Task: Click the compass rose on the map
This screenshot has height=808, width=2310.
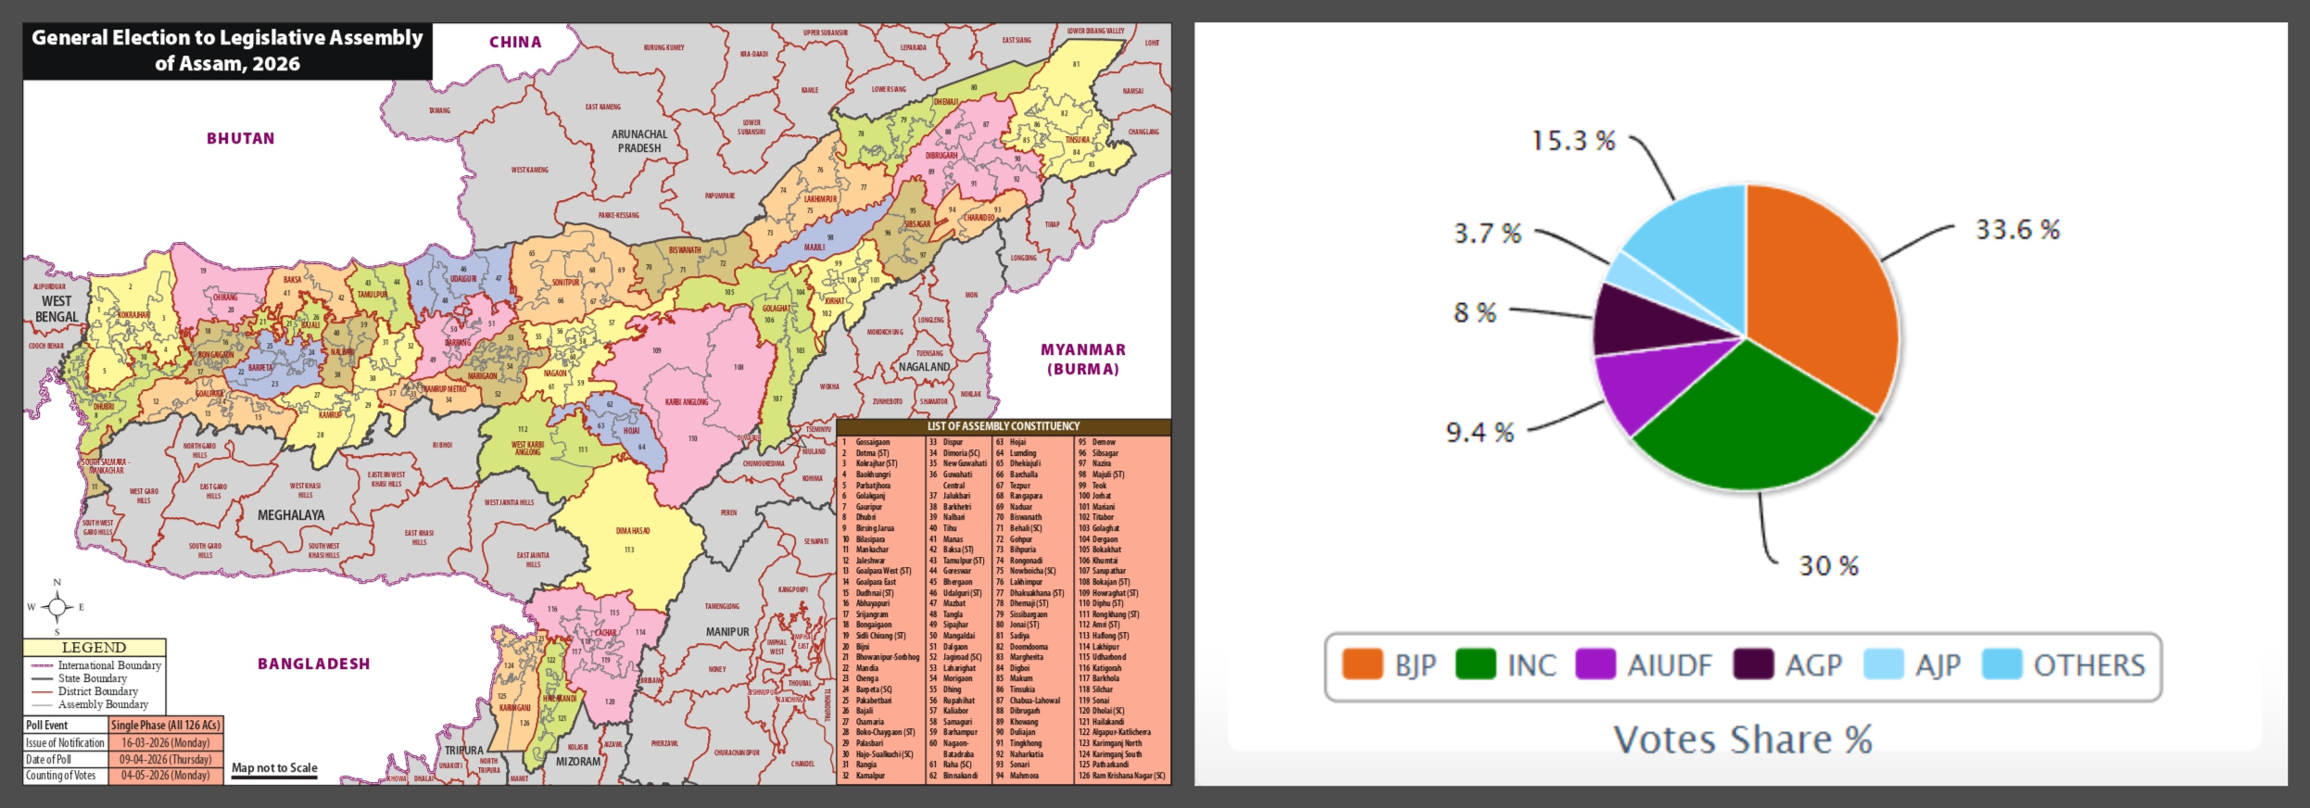Action: coord(57,607)
